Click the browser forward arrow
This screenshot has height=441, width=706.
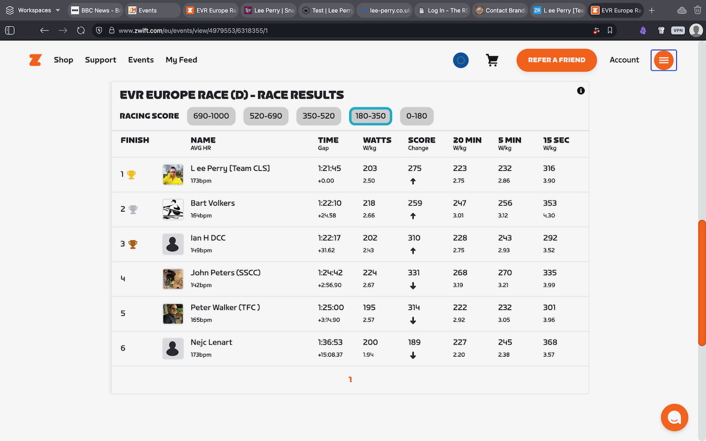pos(63,30)
